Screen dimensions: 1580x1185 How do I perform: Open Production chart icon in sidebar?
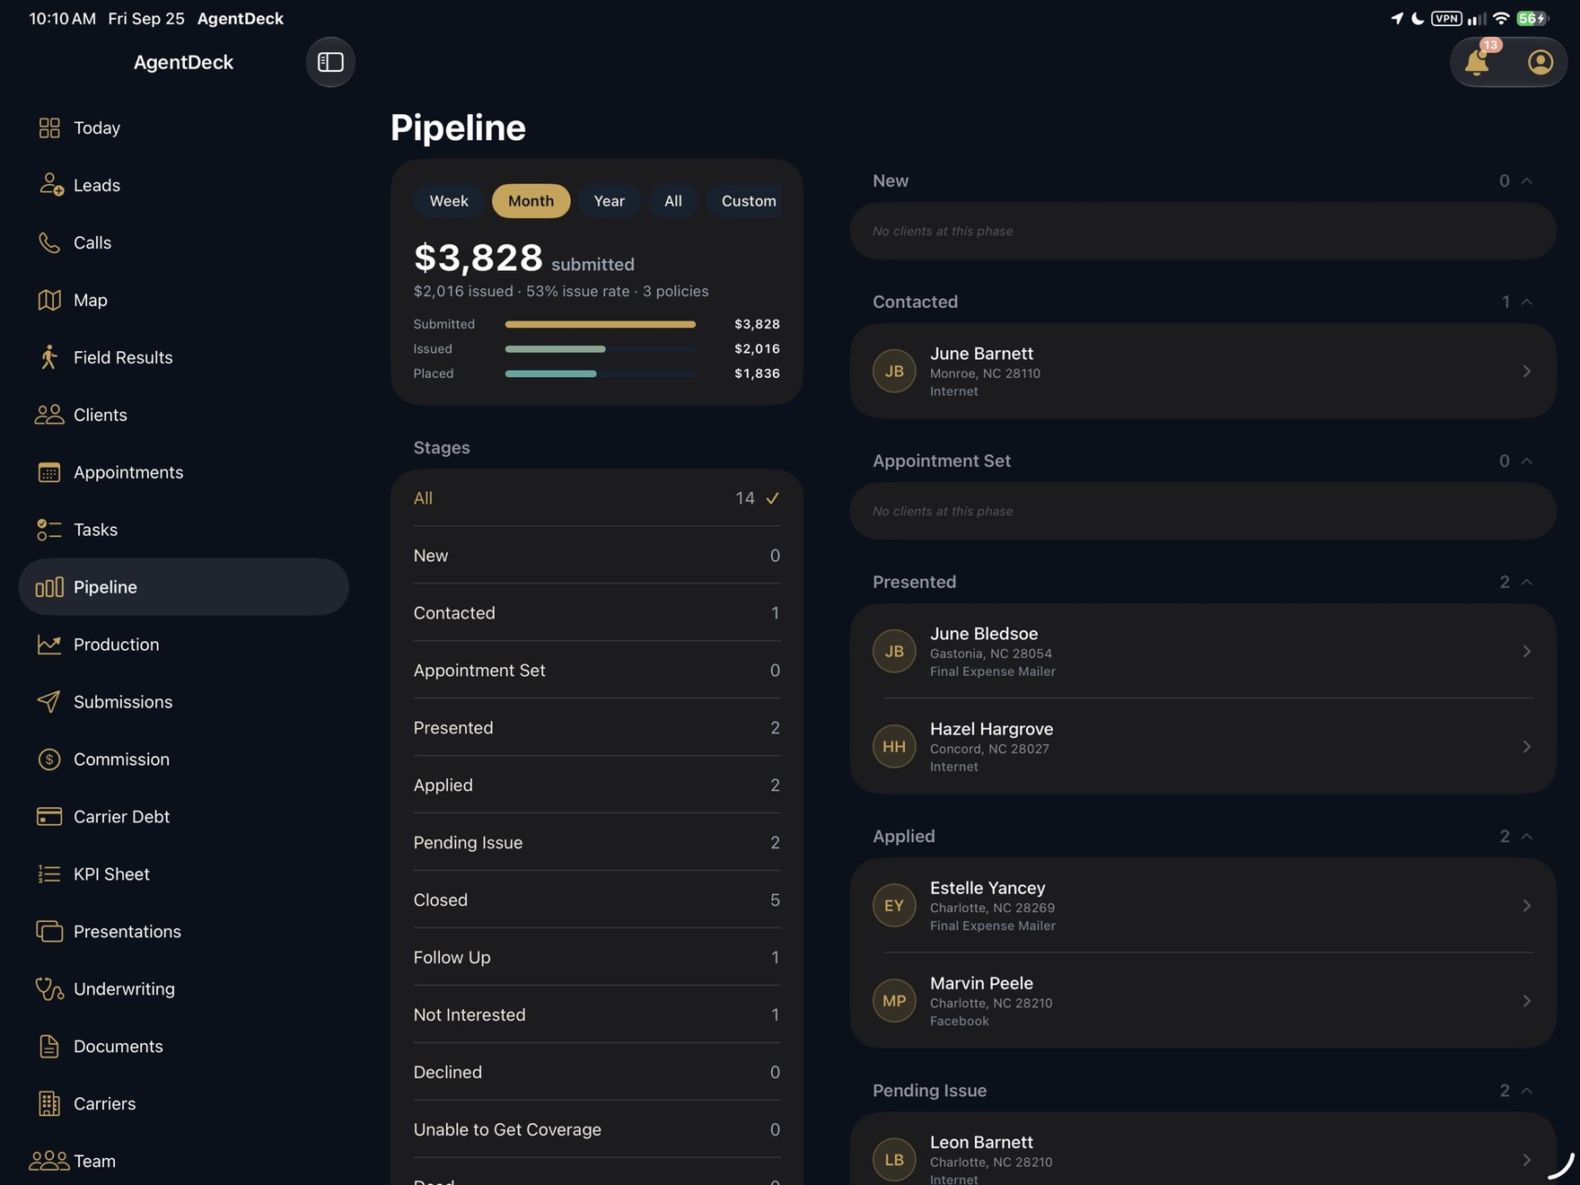(49, 645)
